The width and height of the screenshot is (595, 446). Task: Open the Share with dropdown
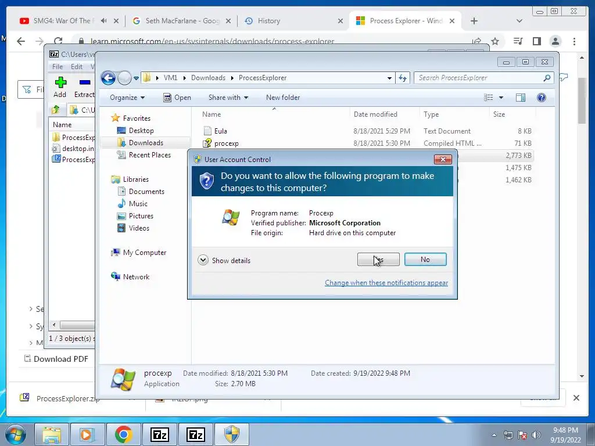click(x=228, y=98)
